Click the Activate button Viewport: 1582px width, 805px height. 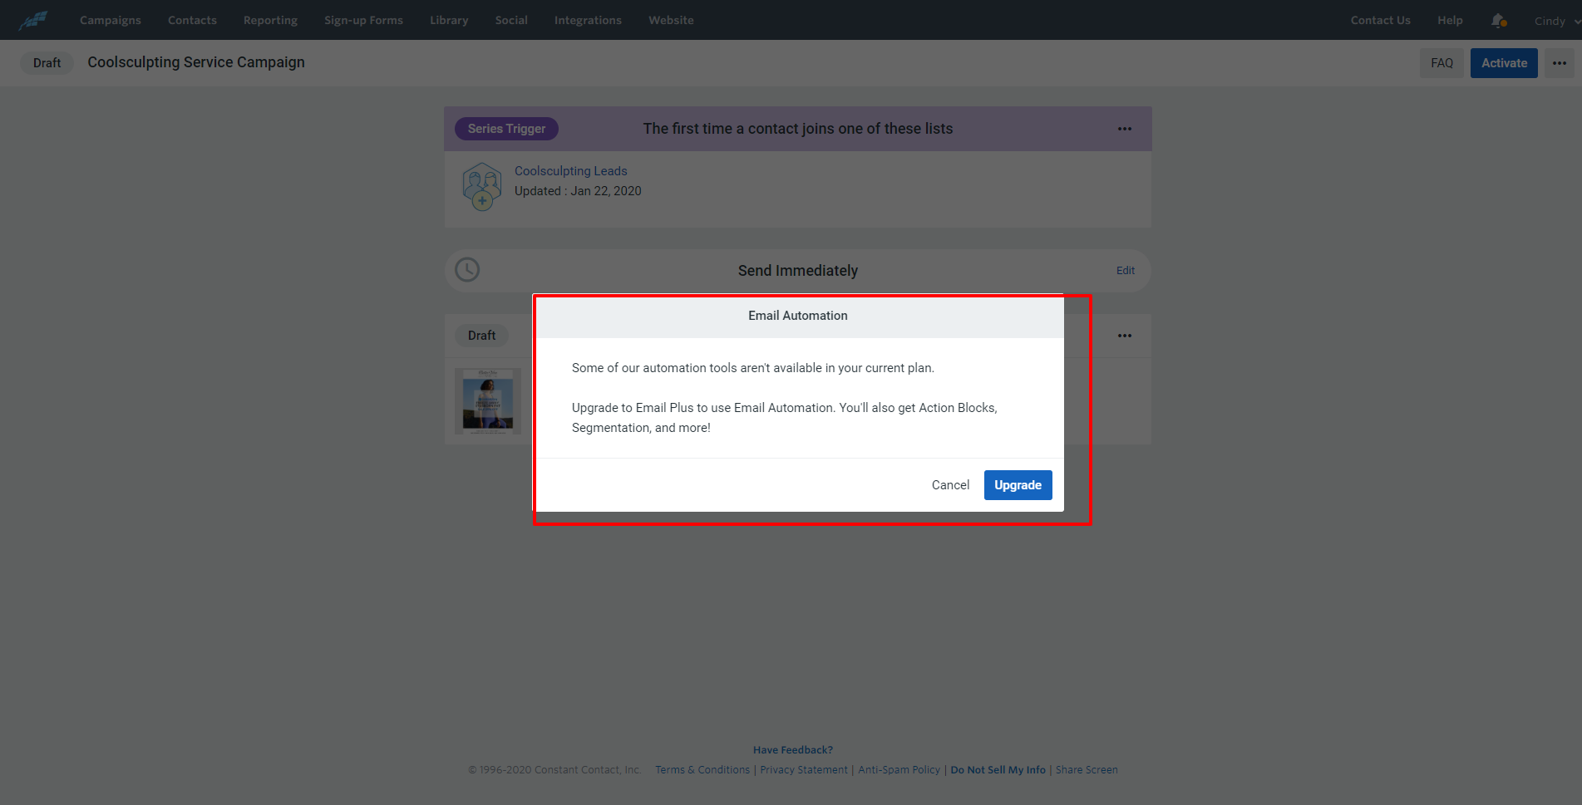click(1504, 63)
